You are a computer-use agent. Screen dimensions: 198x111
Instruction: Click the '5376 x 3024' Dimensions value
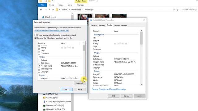[x=118, y=77]
